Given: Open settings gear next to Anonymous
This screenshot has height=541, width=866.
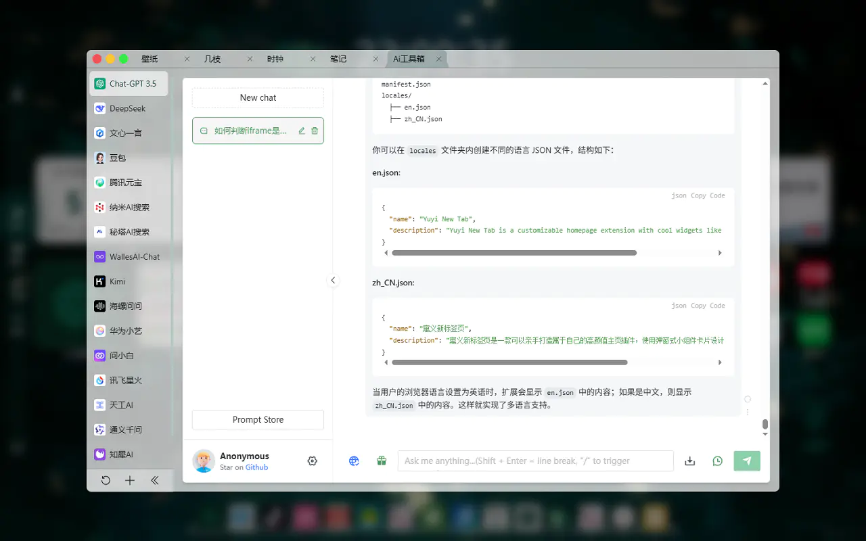Looking at the screenshot, I should pyautogui.click(x=312, y=461).
